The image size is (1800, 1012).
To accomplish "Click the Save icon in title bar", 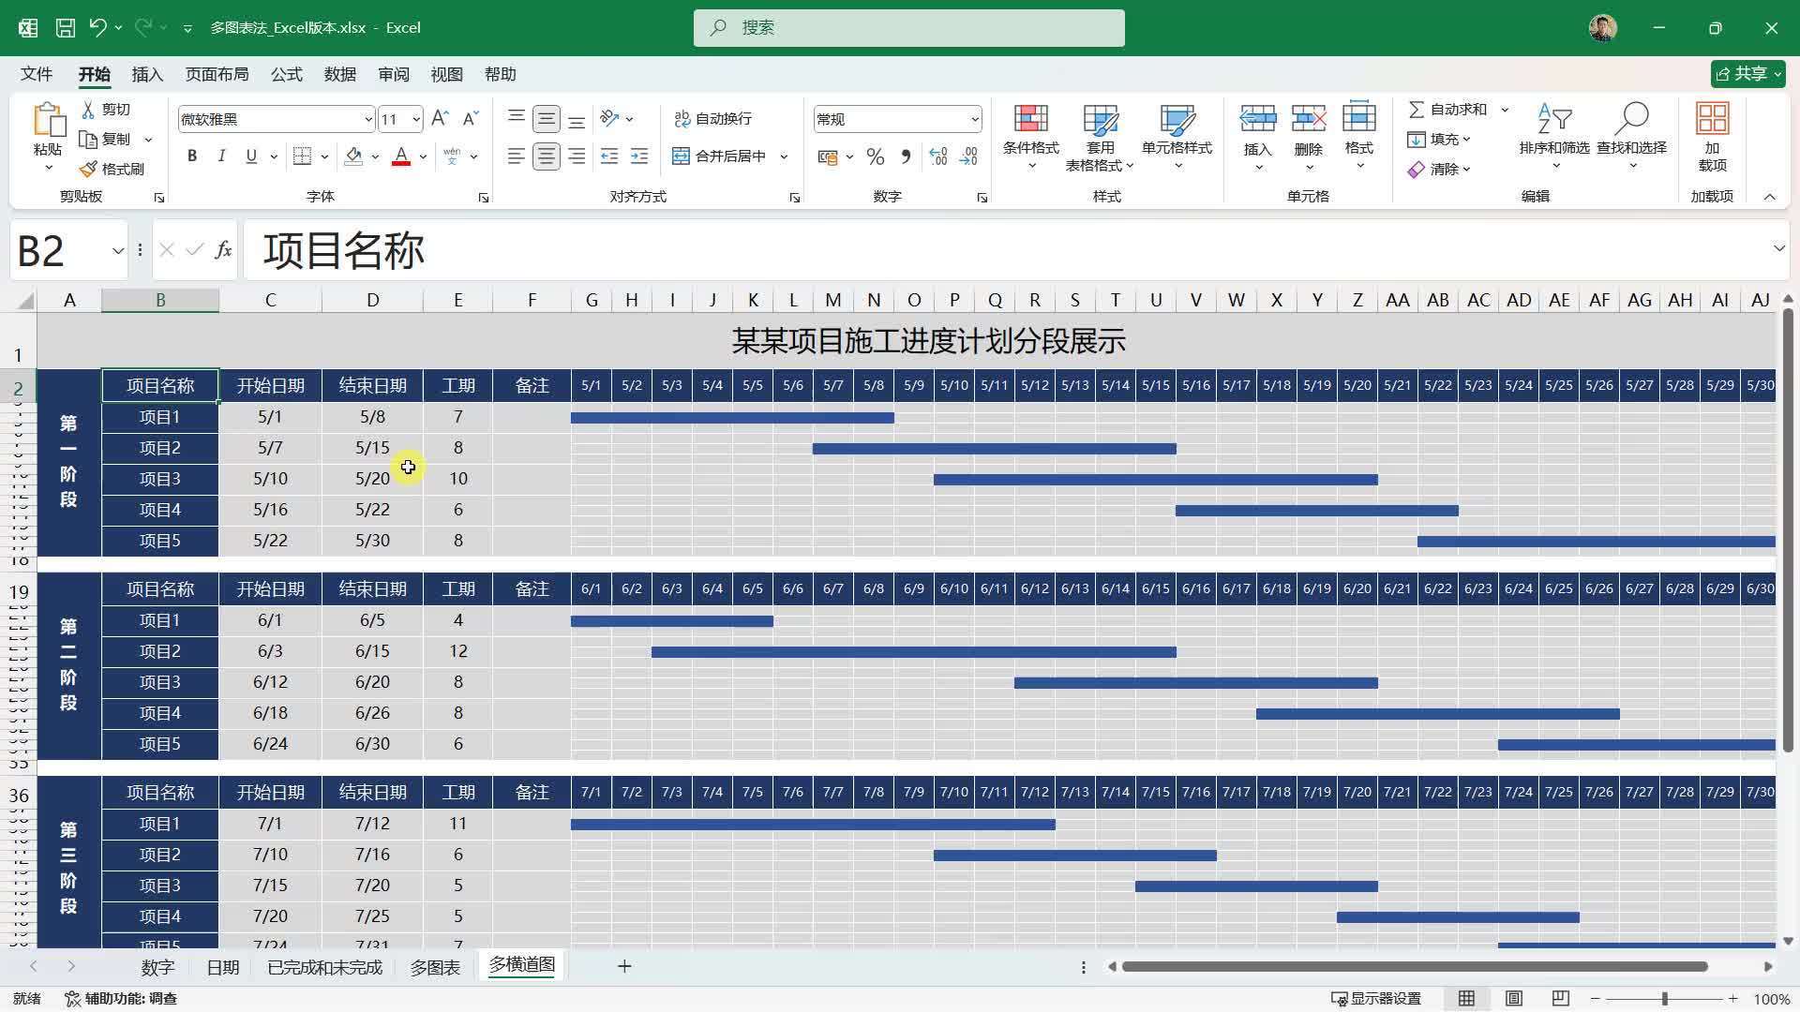I will pos(66,28).
